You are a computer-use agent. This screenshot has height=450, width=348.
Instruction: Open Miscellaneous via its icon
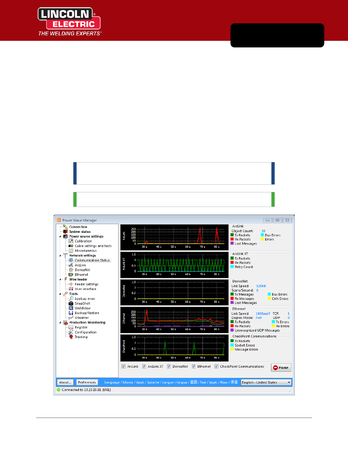71,251
